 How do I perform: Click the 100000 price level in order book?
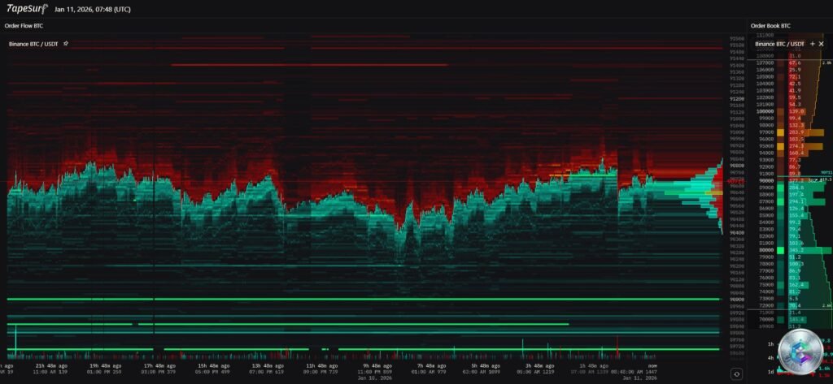pyautogui.click(x=765, y=111)
